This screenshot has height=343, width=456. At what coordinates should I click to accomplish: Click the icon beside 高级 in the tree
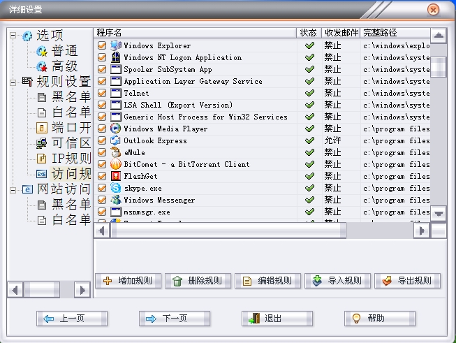42,66
